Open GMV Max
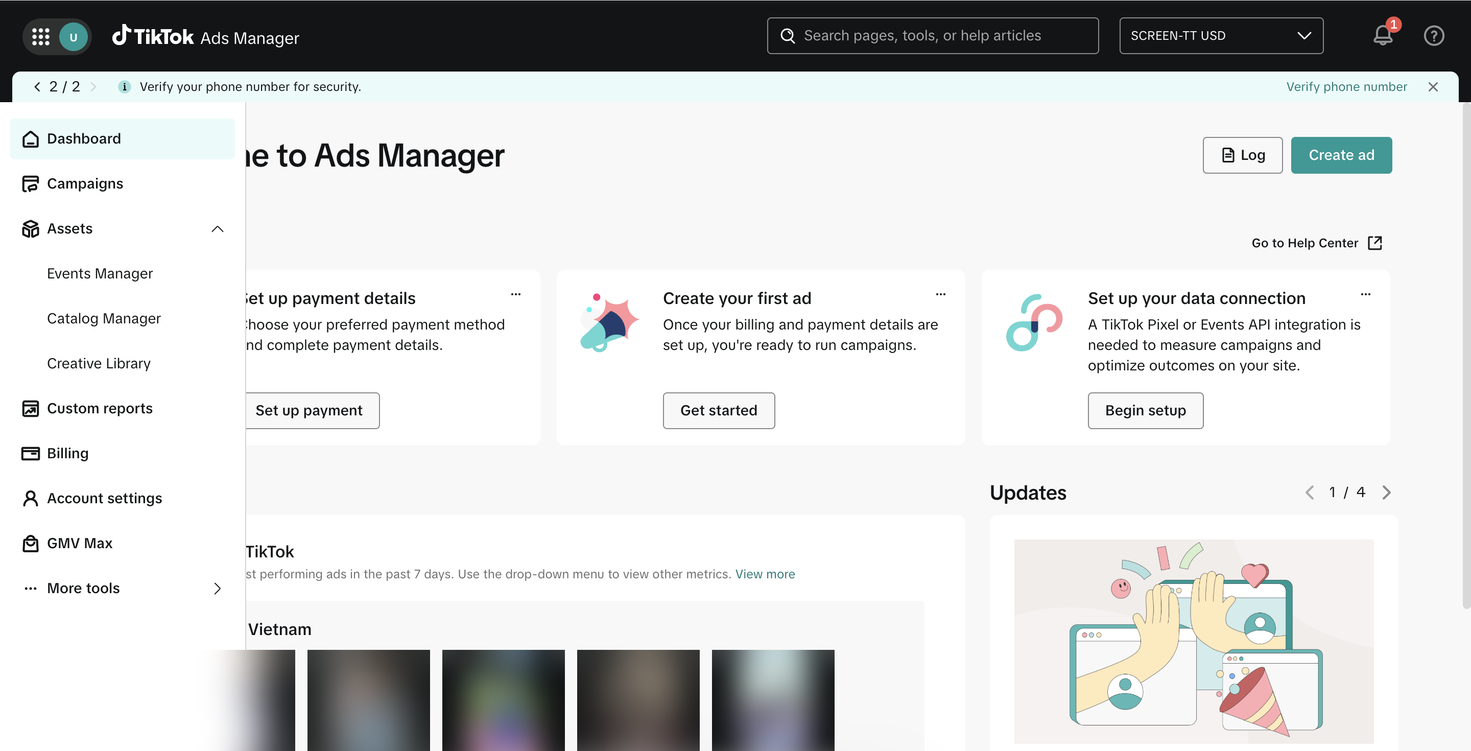This screenshot has width=1471, height=751. (122, 544)
